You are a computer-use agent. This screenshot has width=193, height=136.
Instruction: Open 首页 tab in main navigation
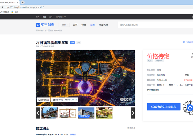coord(75,25)
